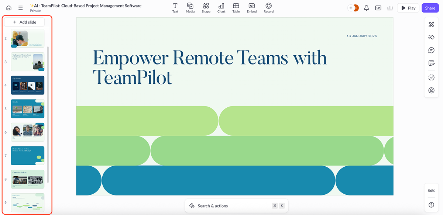
Task: Select slide 4 in the slide panel
Action: click(27, 85)
